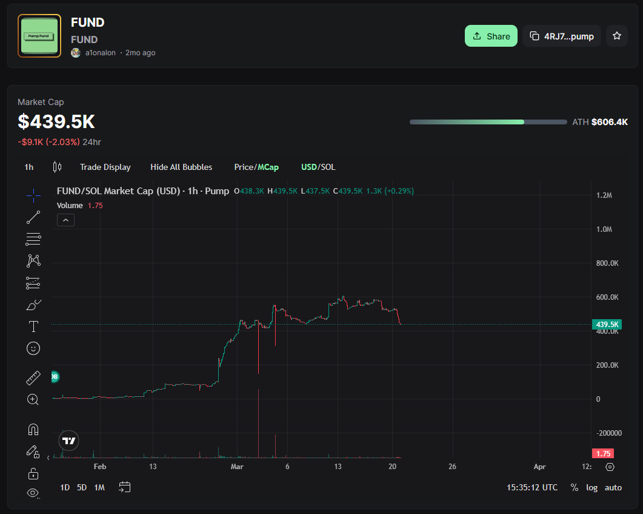
Task: Open the 1h interval selector
Action: (28, 167)
